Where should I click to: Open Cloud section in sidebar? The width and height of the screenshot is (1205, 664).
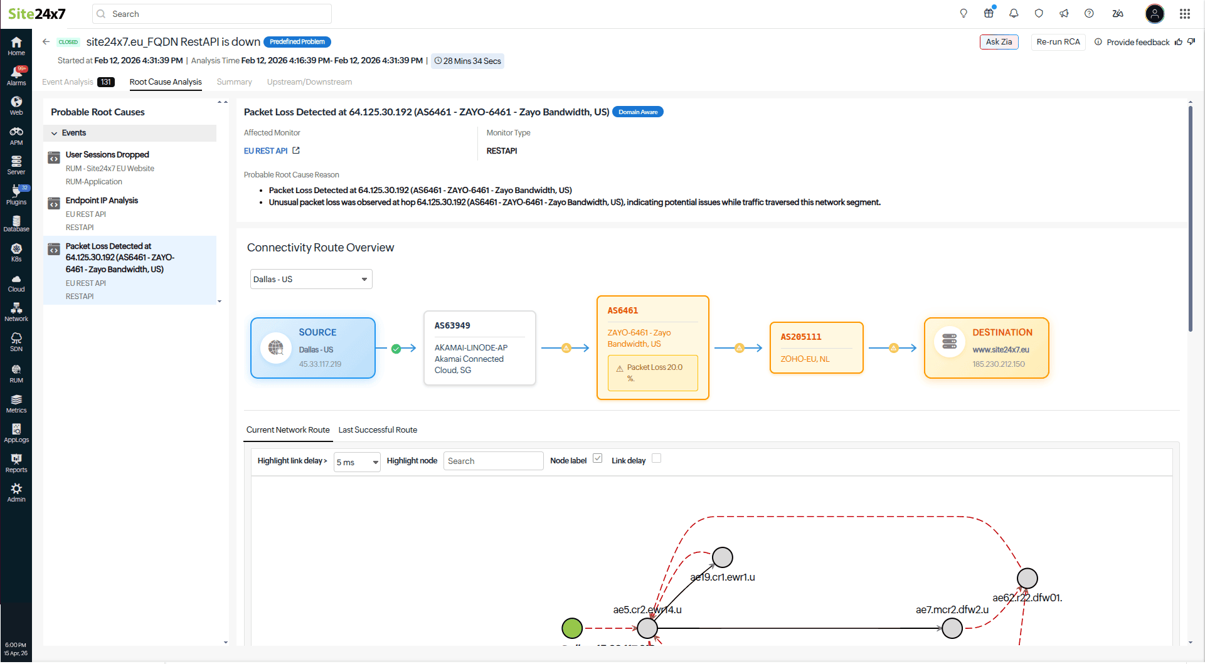(x=16, y=283)
